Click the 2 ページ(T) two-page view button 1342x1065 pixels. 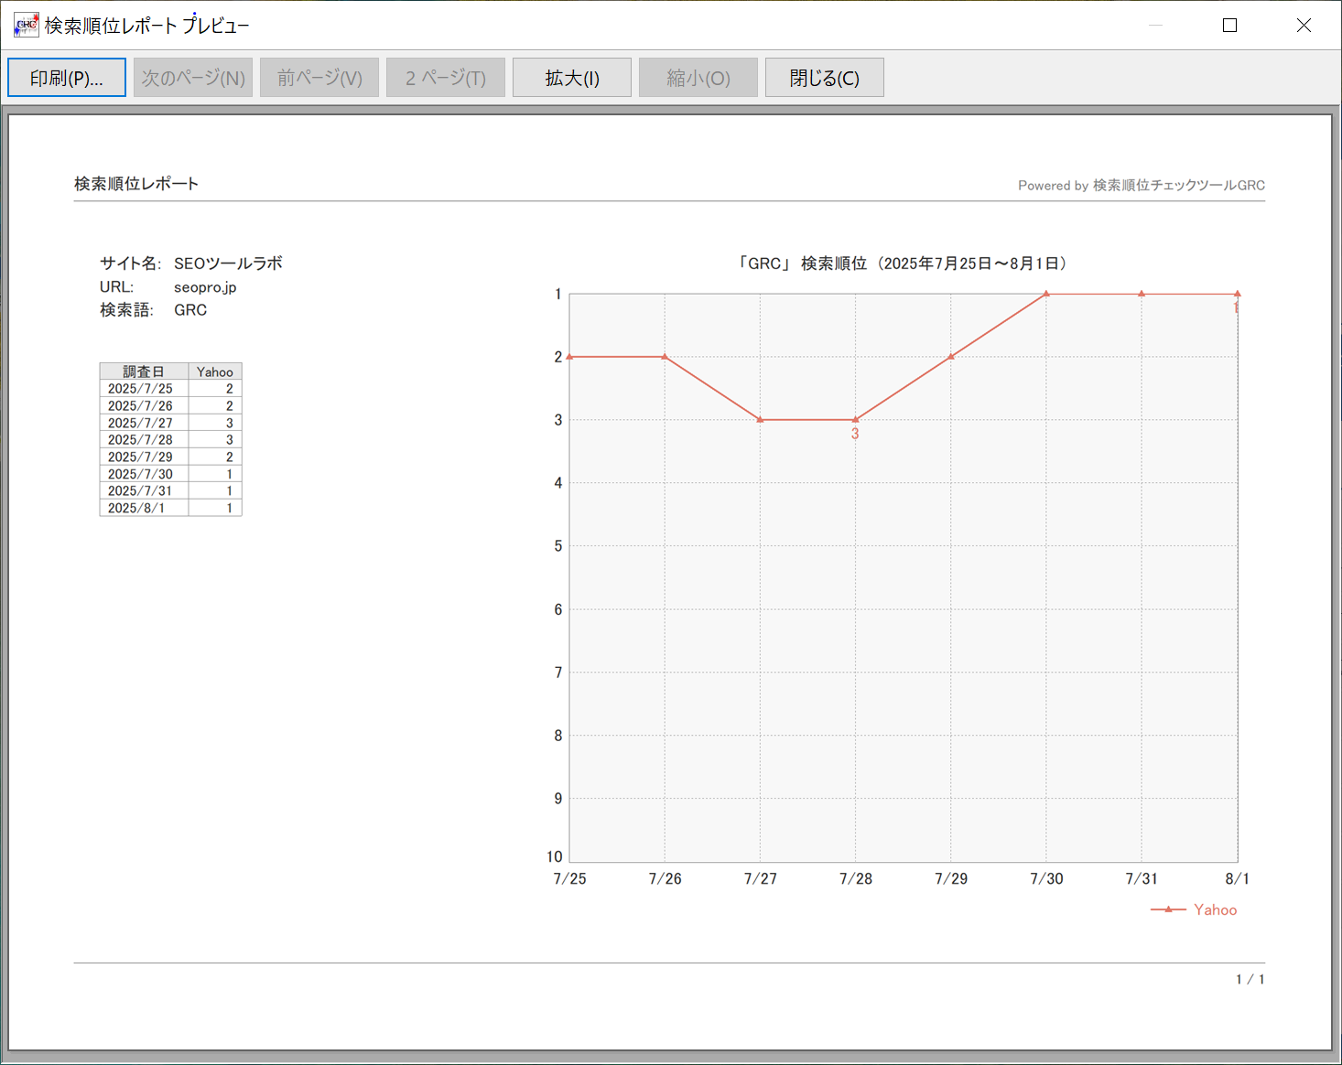coord(446,78)
